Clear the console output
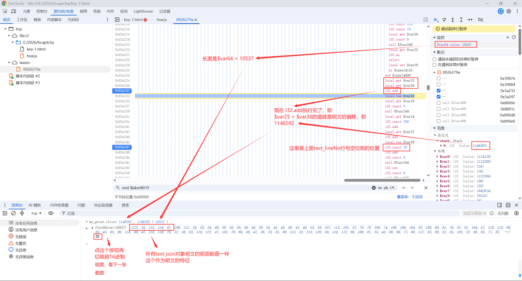Viewport: 522px width, 281px height. [x=14, y=213]
